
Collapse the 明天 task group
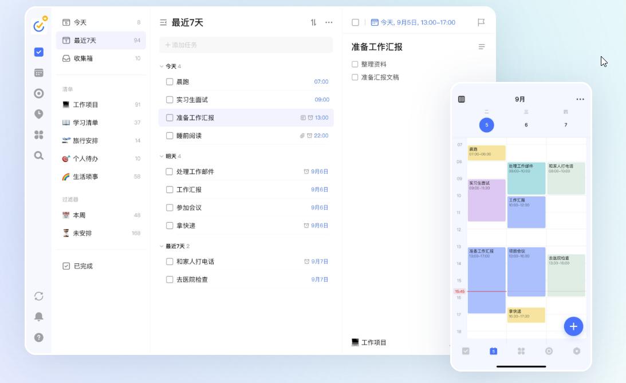pos(162,156)
